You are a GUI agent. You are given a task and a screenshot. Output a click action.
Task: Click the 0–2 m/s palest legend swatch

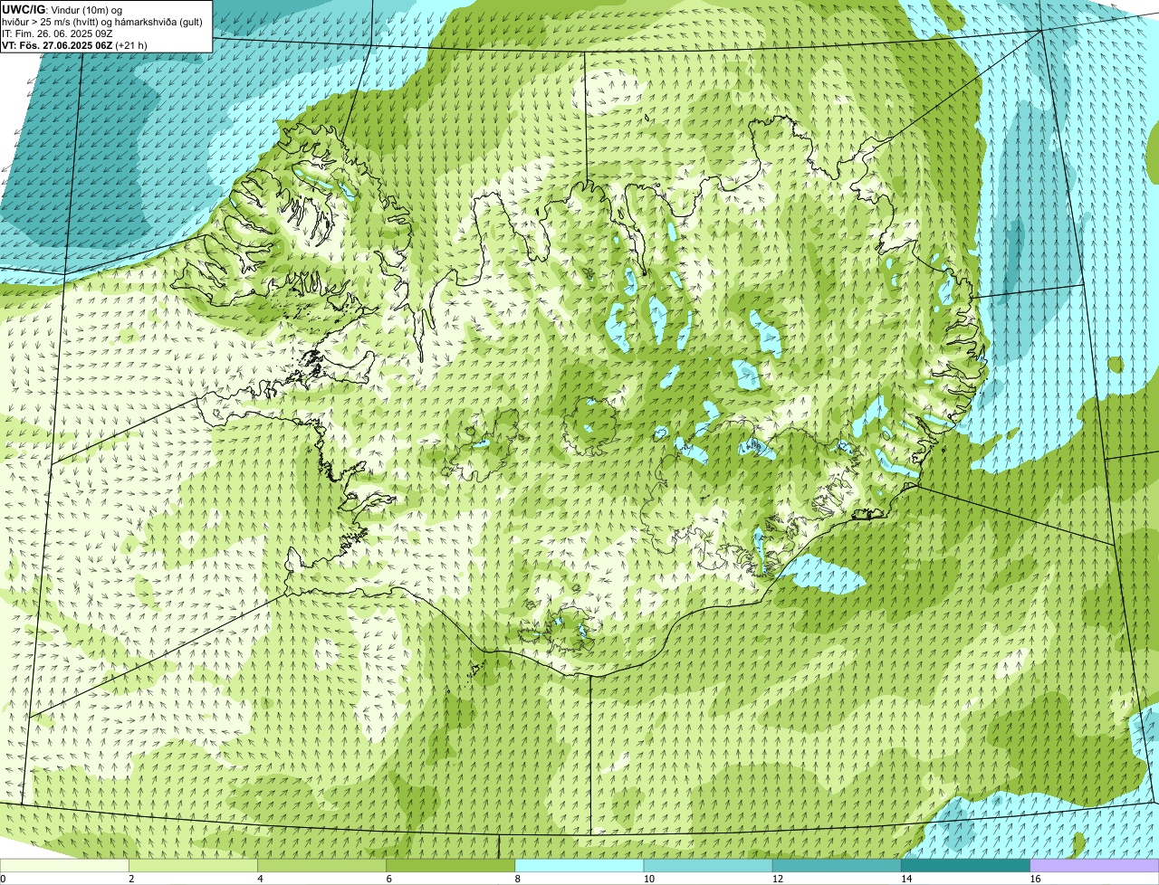click(x=65, y=866)
